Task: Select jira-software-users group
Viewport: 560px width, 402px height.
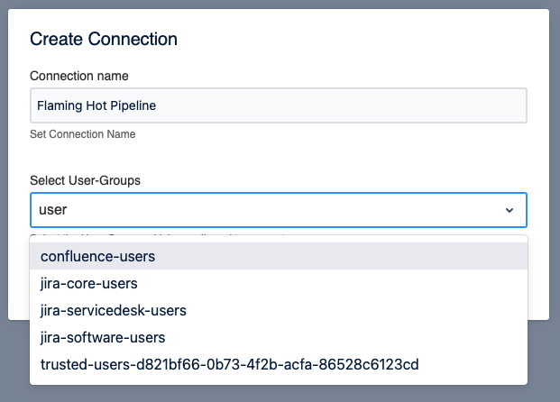Action: 279,337
